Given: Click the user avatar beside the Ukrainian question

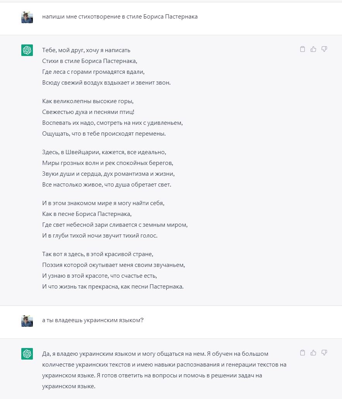Looking at the screenshot, I should tap(27, 321).
